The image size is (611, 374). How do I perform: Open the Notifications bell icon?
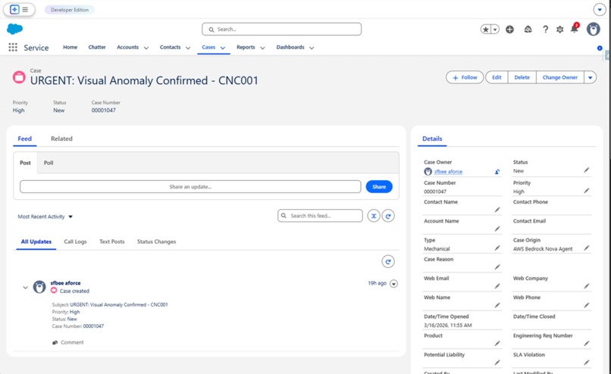[574, 29]
